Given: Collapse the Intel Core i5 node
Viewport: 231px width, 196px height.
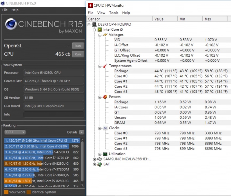Looking at the screenshot, I should (x=94, y=30).
